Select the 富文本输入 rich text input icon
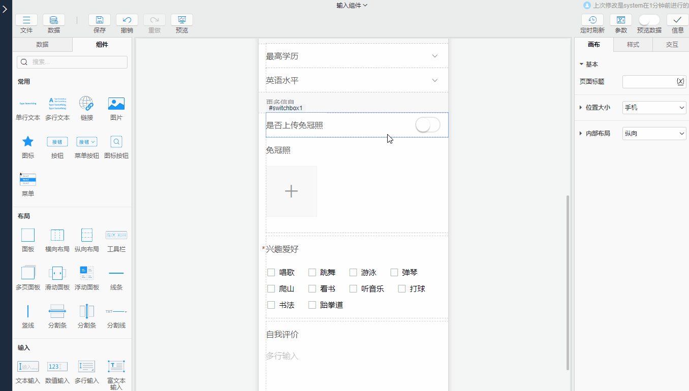689x391 pixels. coord(116,366)
